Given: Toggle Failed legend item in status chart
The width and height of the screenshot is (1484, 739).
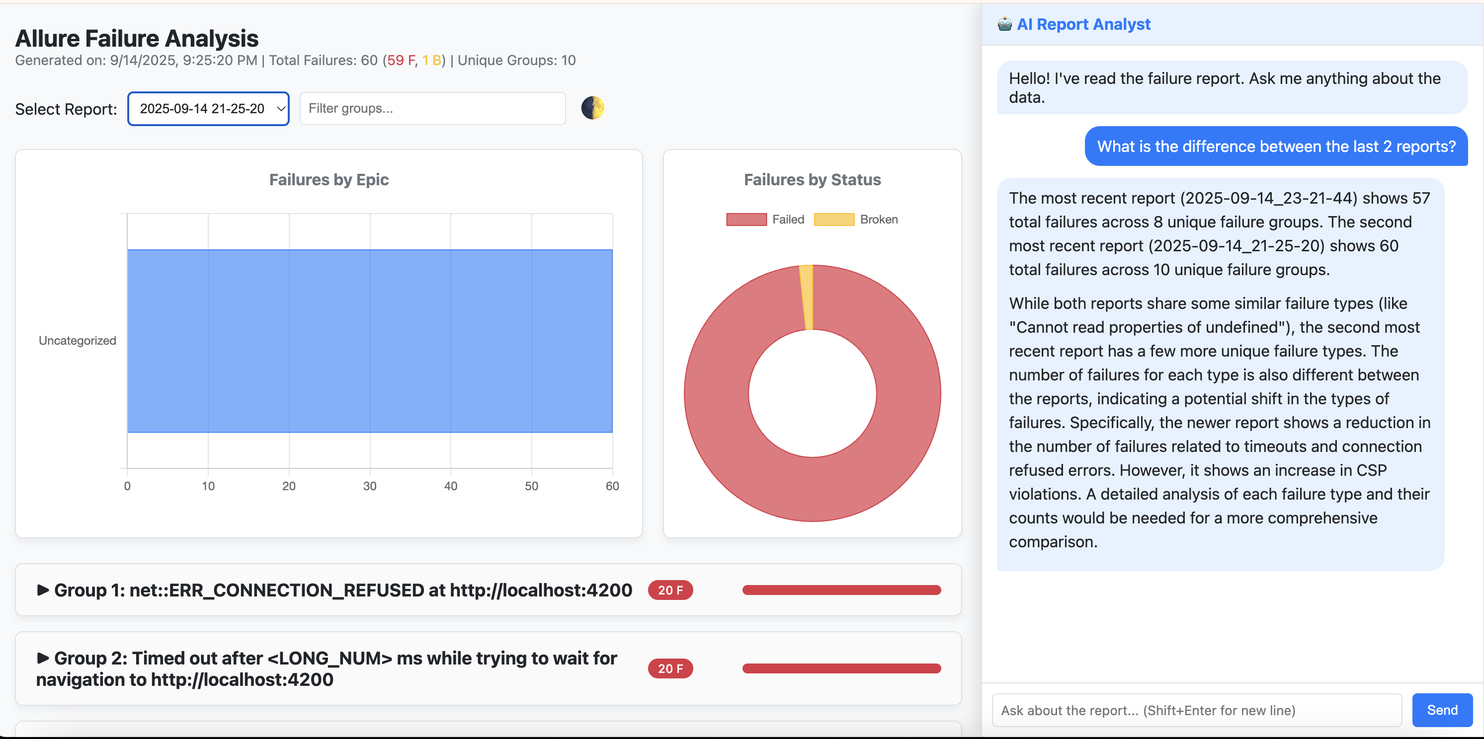Looking at the screenshot, I should coord(788,220).
